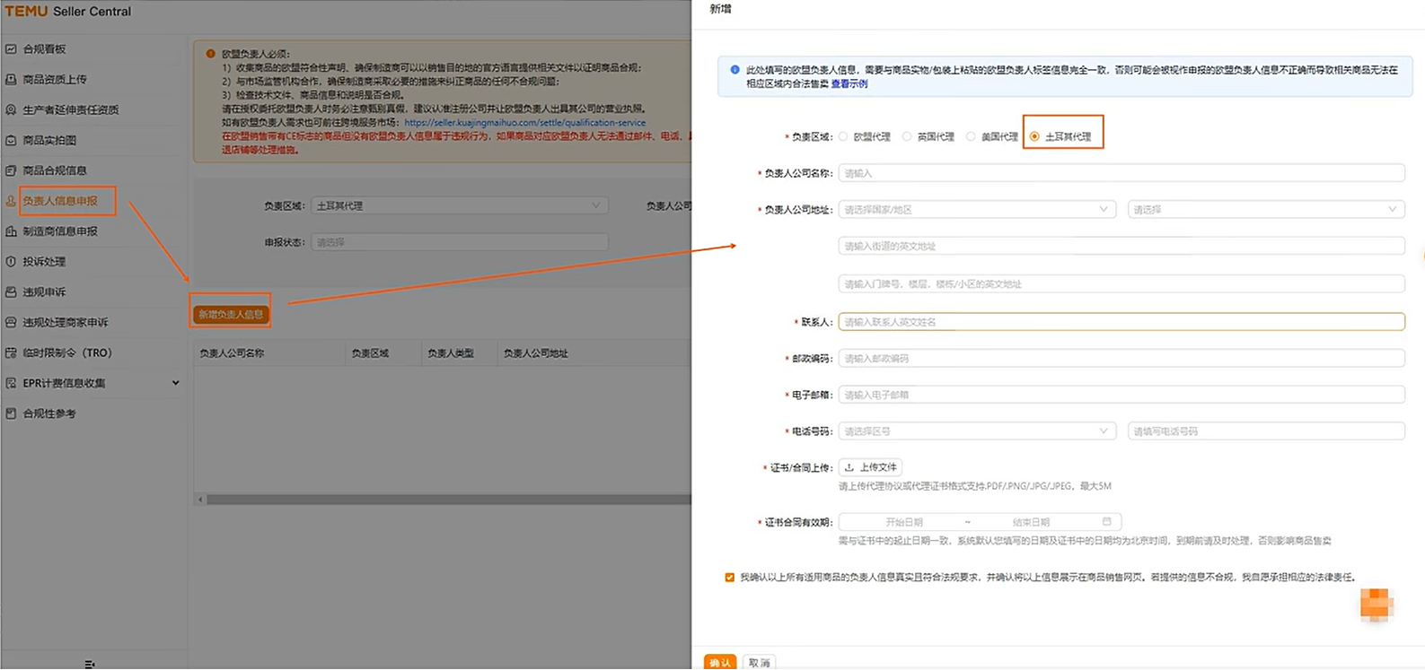This screenshot has width=1425, height=670.
Task: Click the 邮政编码 input field
Action: [x=1121, y=358]
